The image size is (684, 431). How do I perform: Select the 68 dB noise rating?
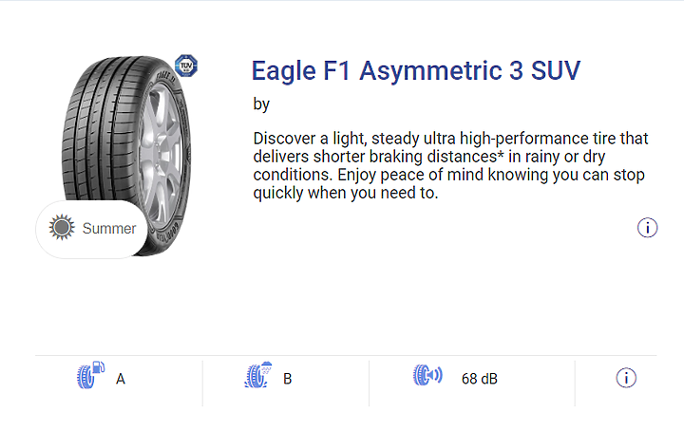tap(480, 379)
